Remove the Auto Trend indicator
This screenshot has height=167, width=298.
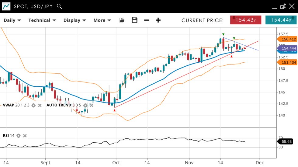point(92,105)
